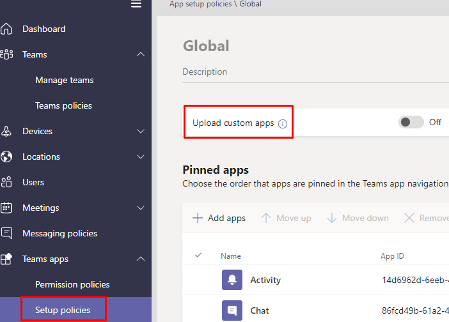Open the Users page
Image resolution: width=449 pixels, height=322 pixels.
(33, 182)
